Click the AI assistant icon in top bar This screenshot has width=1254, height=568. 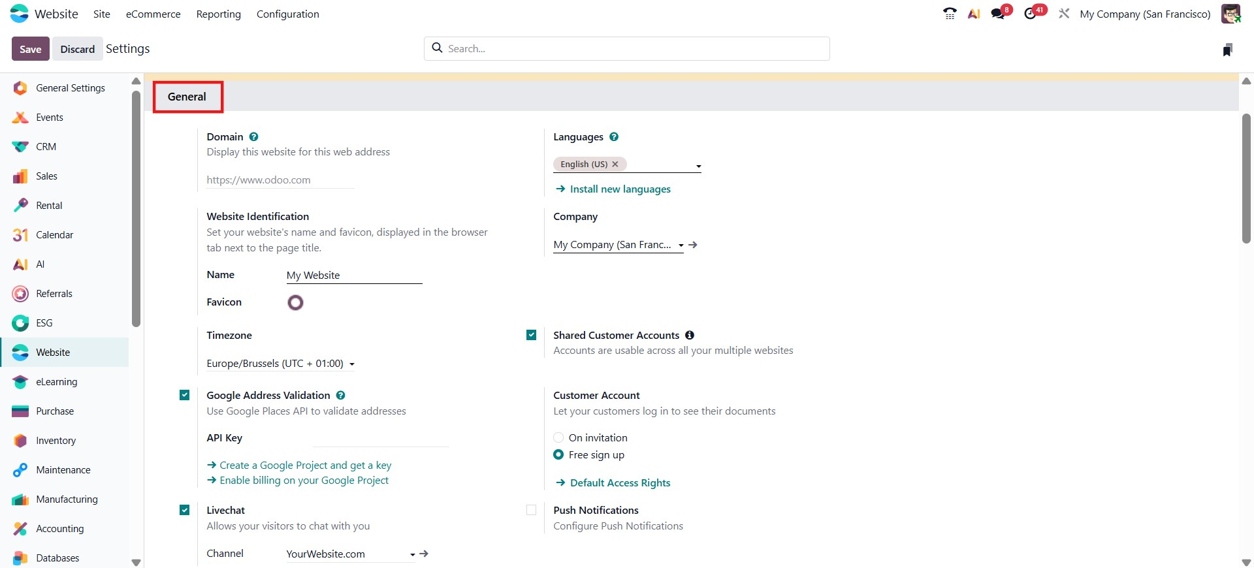[974, 14]
